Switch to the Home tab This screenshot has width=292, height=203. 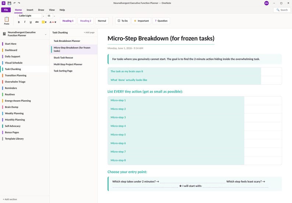pos(18,10)
